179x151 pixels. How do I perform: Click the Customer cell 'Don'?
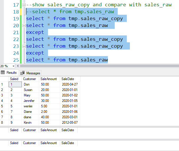coord(30,84)
